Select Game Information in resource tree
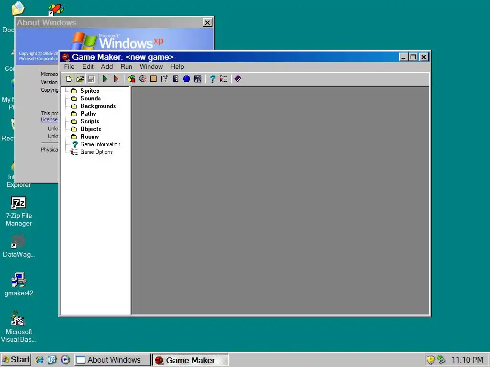Image resolution: width=490 pixels, height=367 pixels. 100,144
